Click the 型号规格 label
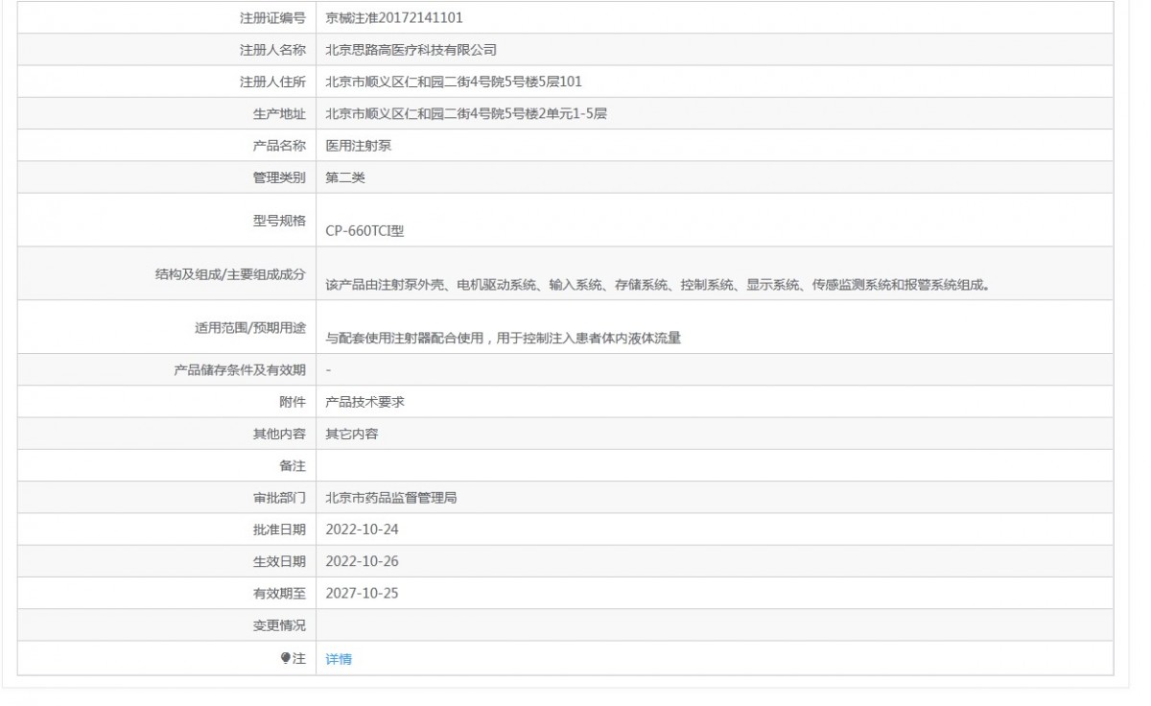The width and height of the screenshot is (1151, 706). [x=279, y=220]
